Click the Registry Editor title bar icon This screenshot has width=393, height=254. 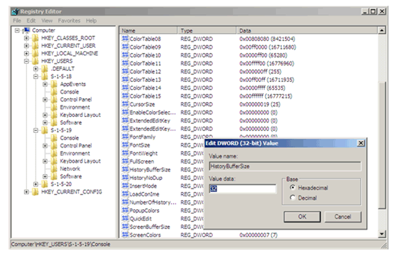tap(16, 10)
